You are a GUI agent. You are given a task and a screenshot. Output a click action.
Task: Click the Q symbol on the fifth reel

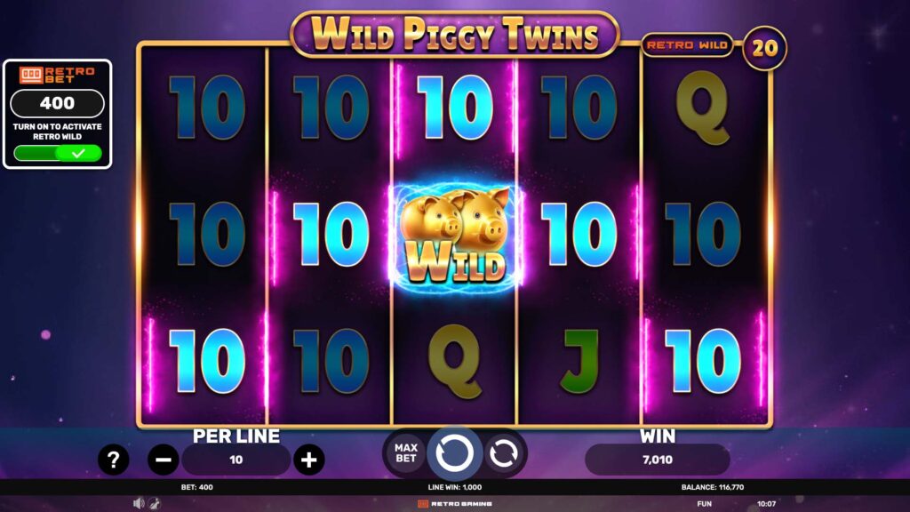702,108
